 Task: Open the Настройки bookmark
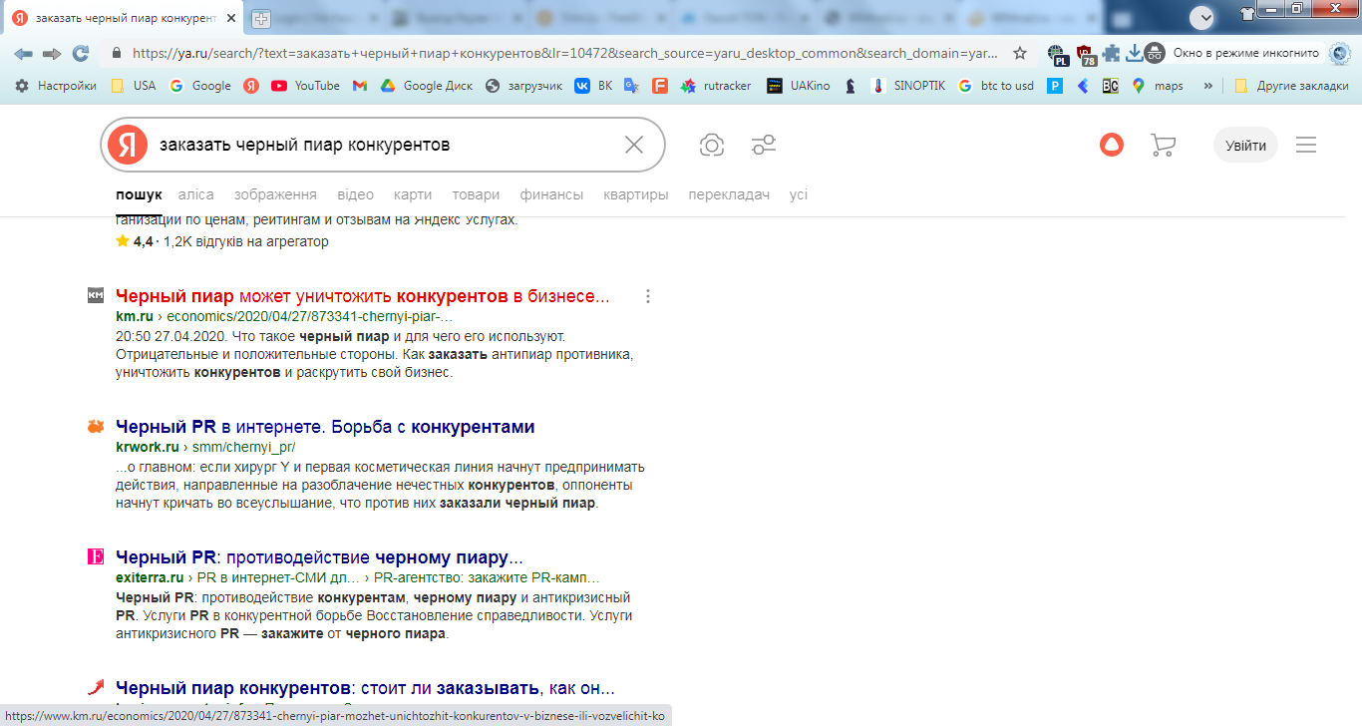[56, 86]
